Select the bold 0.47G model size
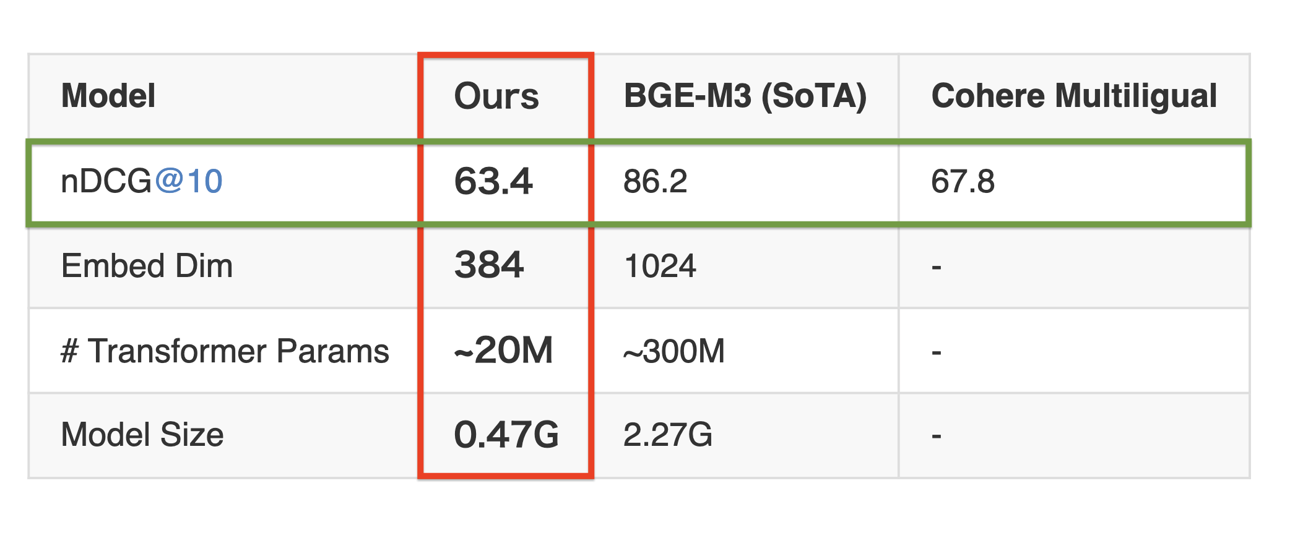The width and height of the screenshot is (1290, 538). tap(506, 435)
